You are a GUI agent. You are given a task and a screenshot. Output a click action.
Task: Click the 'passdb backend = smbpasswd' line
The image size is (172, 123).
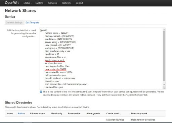coord(60,78)
